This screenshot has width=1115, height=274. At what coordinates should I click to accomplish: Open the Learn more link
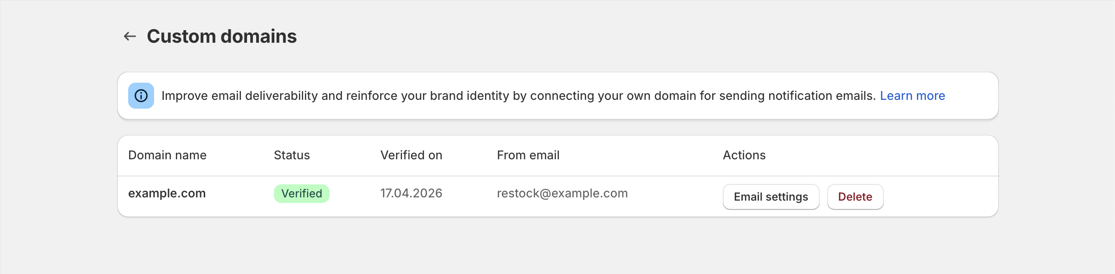click(912, 96)
